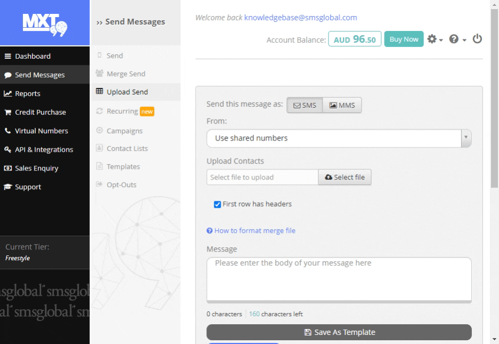This screenshot has height=344, width=499.
Task: Expand the From shared numbers dropdown
Action: pyautogui.click(x=339, y=138)
